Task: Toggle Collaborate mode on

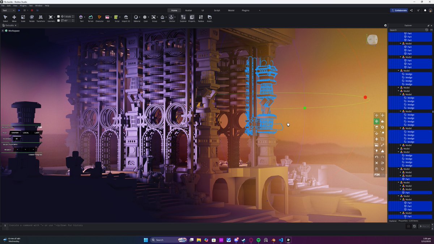Action: tap(399, 10)
